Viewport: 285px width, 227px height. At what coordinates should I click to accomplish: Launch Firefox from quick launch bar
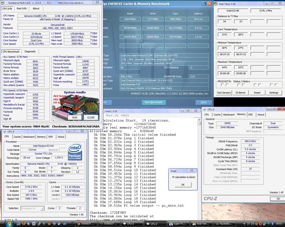[x=23, y=224]
